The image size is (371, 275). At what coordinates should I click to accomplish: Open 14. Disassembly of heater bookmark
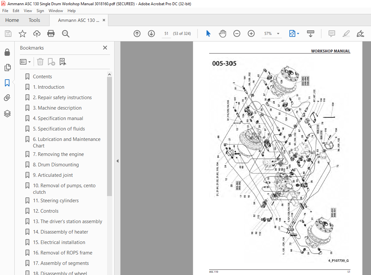click(x=61, y=232)
